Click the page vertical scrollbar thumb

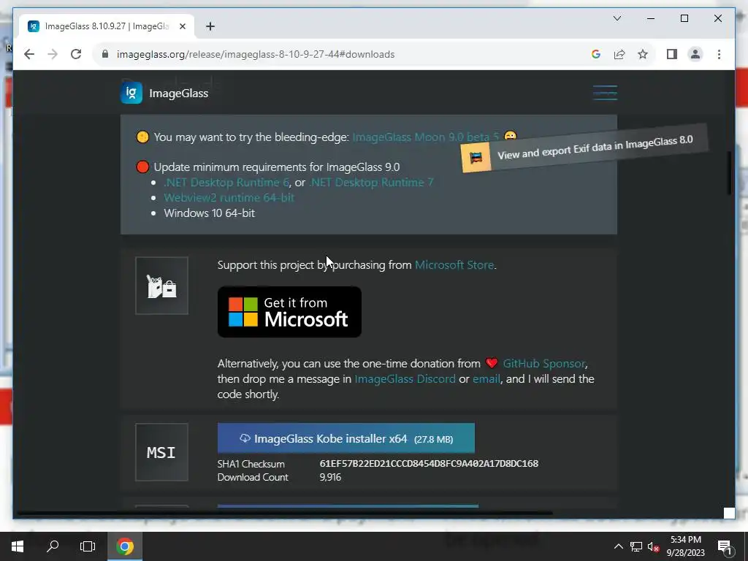pyautogui.click(x=729, y=172)
